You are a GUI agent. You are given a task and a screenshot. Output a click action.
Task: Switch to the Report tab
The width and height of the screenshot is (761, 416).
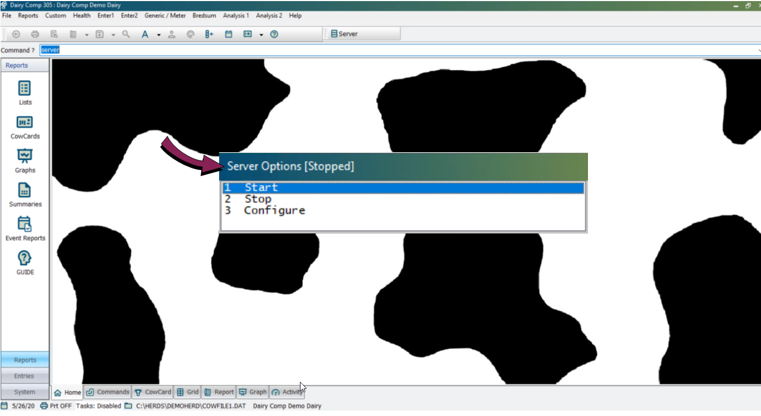219,392
